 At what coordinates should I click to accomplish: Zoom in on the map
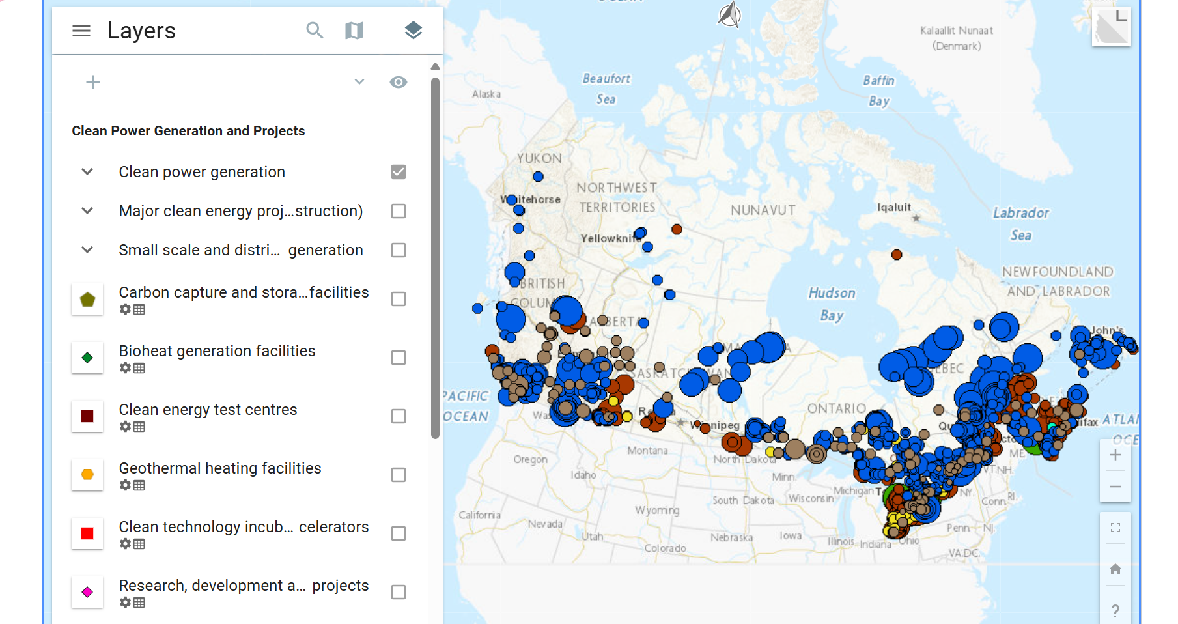[x=1115, y=455]
